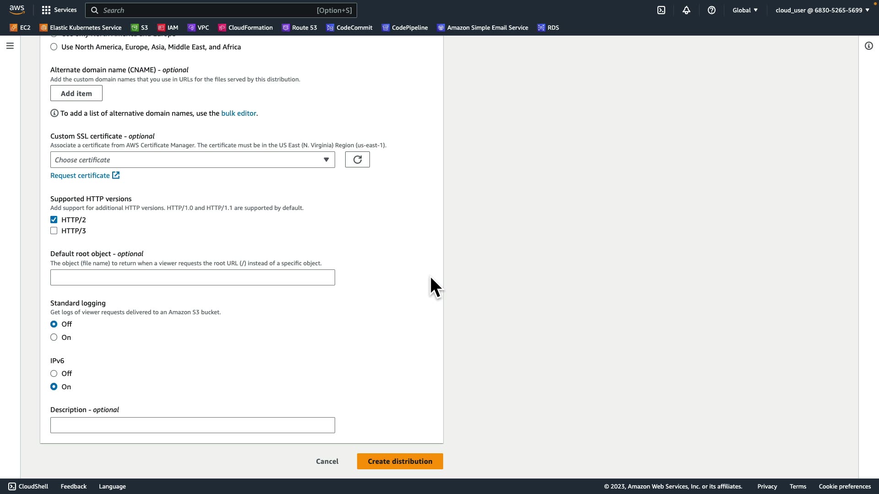This screenshot has height=494, width=879.
Task: Open the info panel icon at right
Action: [x=868, y=46]
